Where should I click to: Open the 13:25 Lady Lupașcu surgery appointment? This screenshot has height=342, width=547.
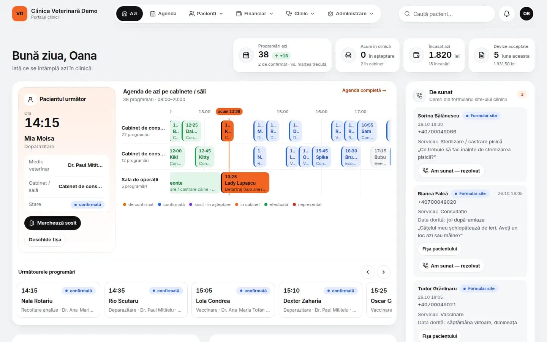(x=245, y=183)
